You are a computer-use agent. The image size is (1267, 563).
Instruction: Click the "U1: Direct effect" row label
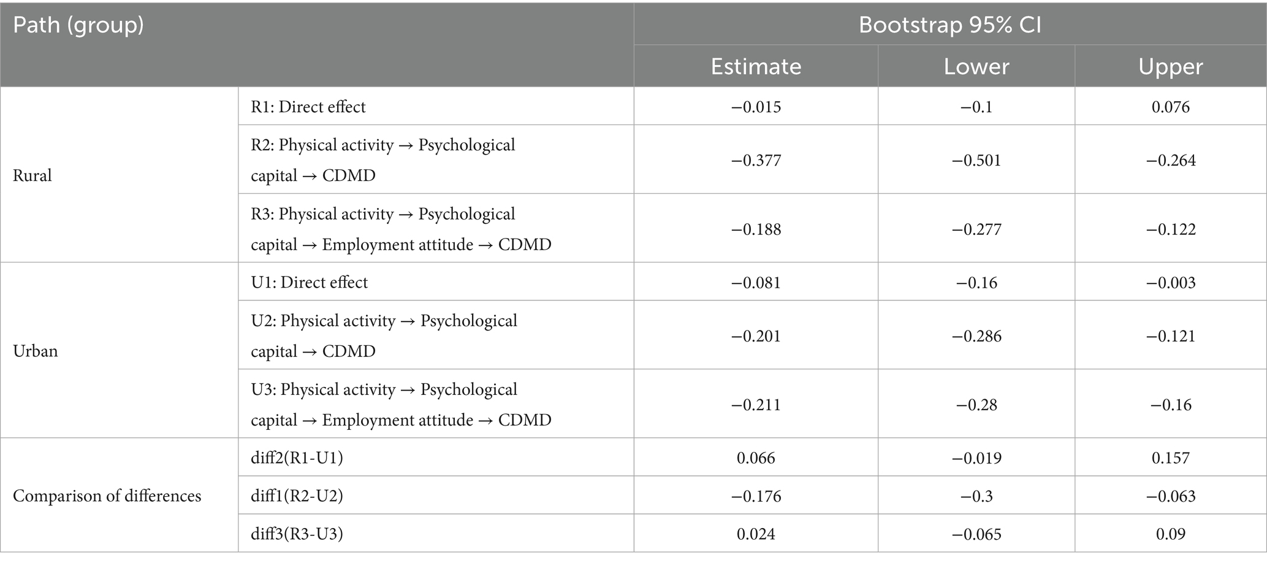click(x=309, y=282)
